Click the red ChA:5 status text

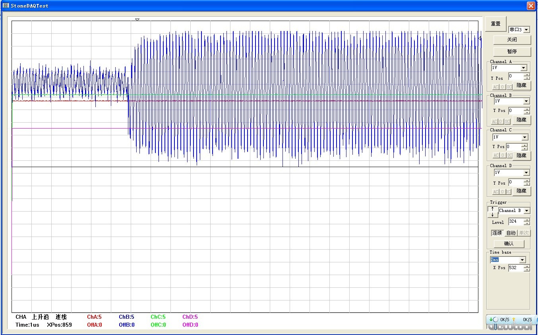coord(94,317)
